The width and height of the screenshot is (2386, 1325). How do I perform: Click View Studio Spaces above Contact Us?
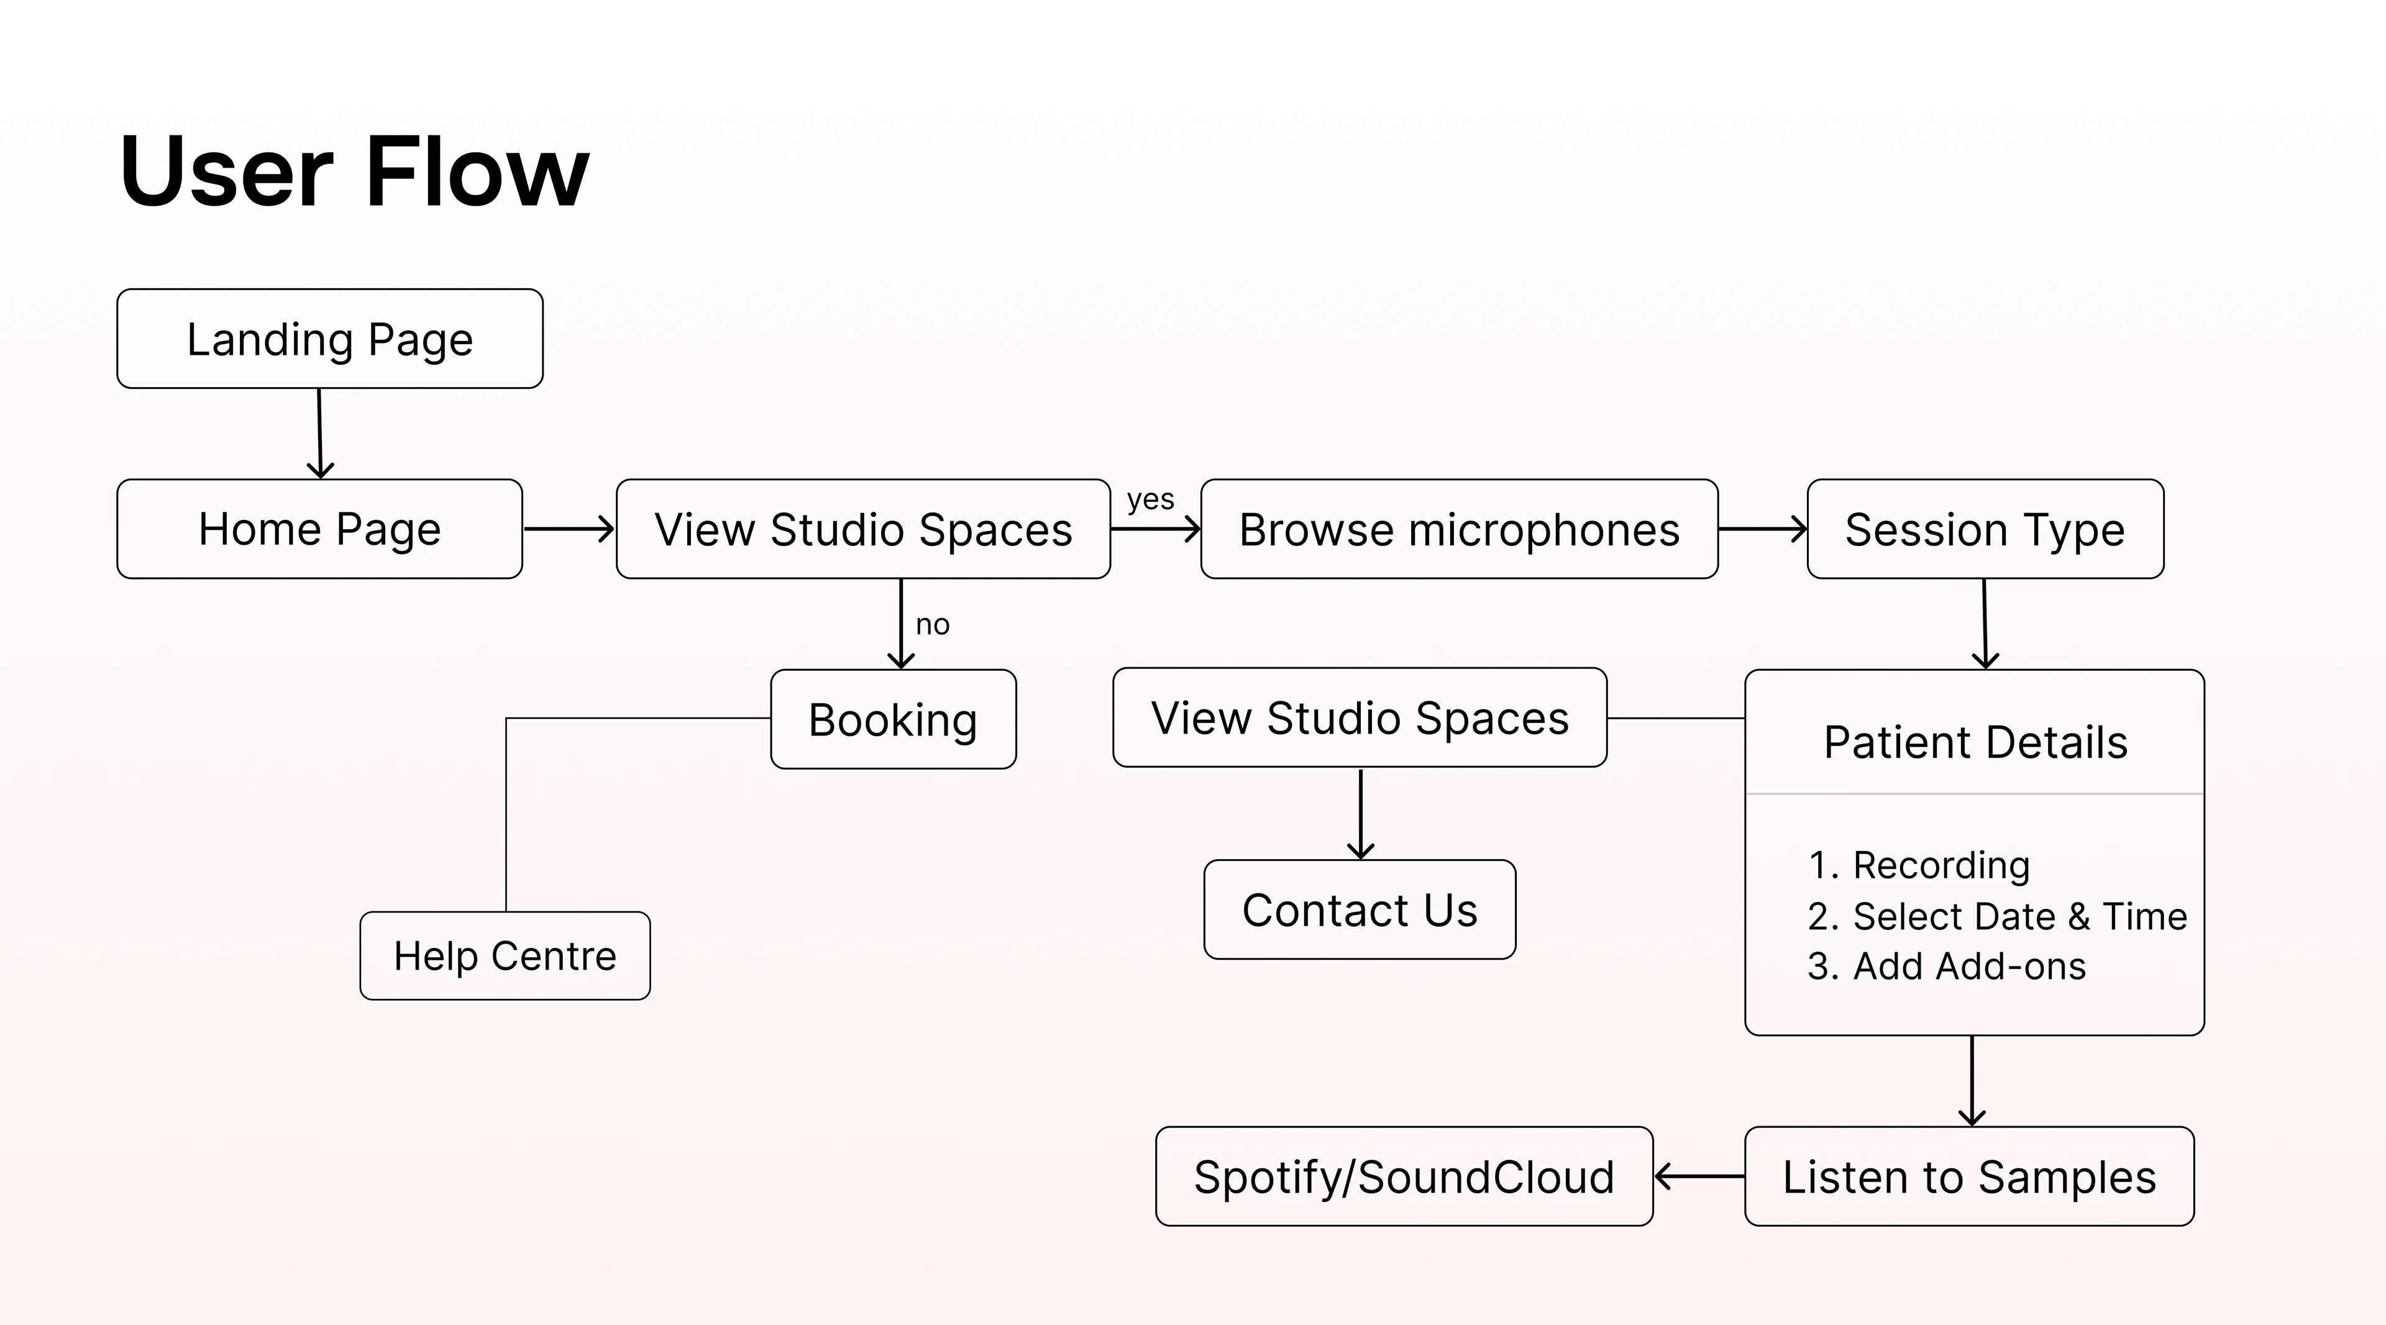pos(1360,717)
